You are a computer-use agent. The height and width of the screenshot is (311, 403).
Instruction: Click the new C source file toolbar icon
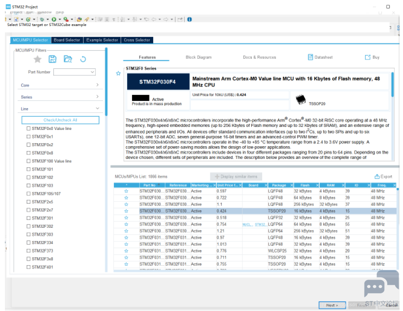coord(16,20)
